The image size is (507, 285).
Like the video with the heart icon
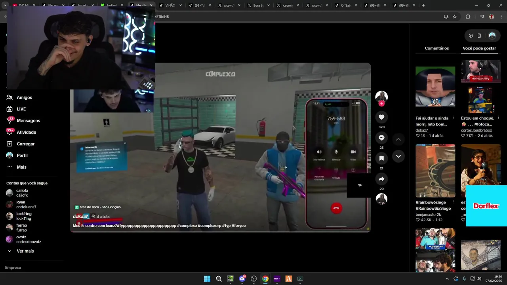381,117
